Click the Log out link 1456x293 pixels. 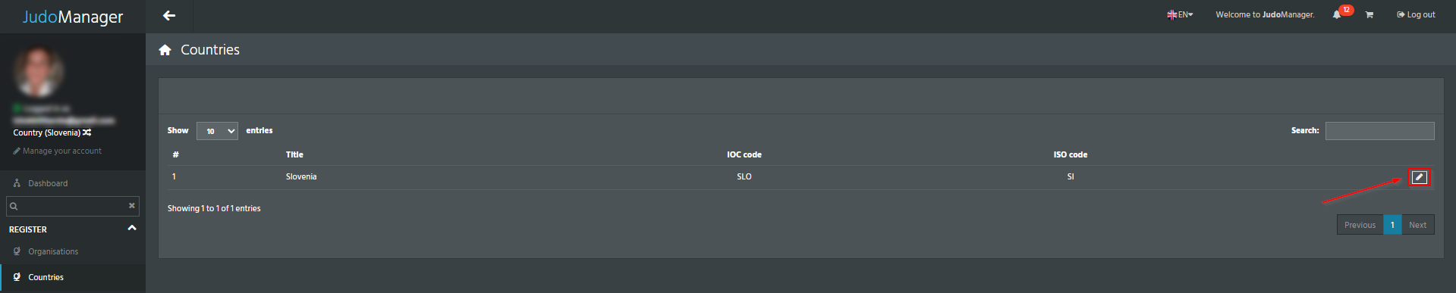1416,14
